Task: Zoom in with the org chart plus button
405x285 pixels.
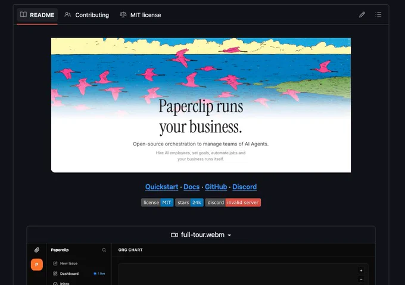Action: 361,271
